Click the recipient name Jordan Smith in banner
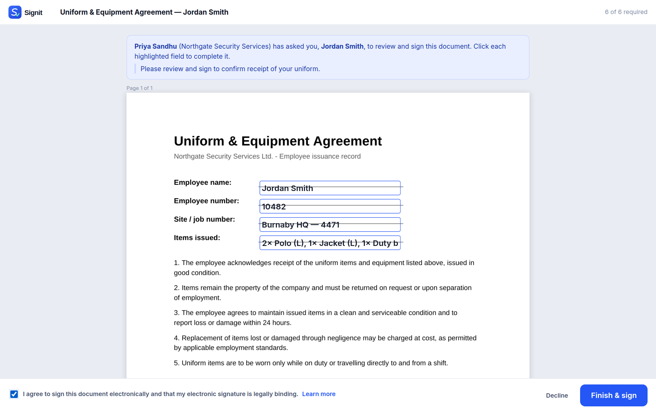The height and width of the screenshot is (412, 656). (342, 46)
